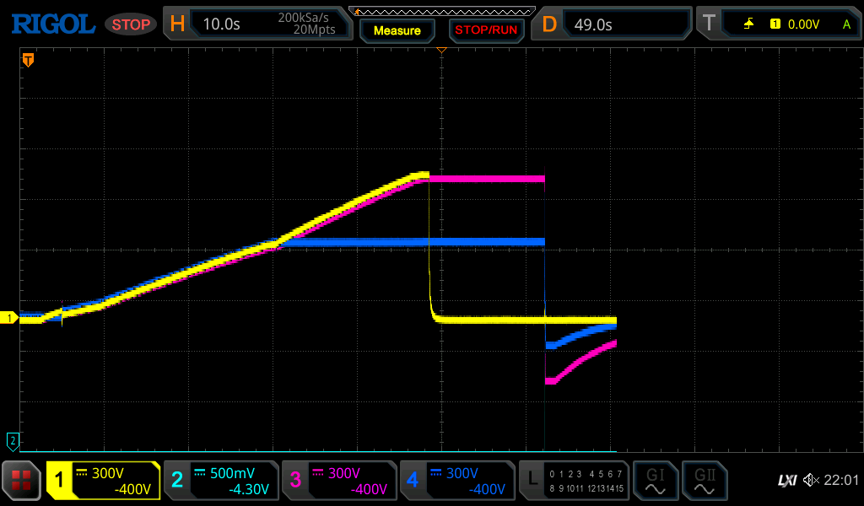Image resolution: width=864 pixels, height=506 pixels.
Task: Click channel 2 ground level marker
Action: (12, 440)
